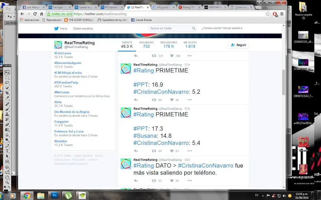Click the Twitter page vertical scrollbar thumb
Image resolution: width=321 pixels, height=200 pixels.
[284, 82]
